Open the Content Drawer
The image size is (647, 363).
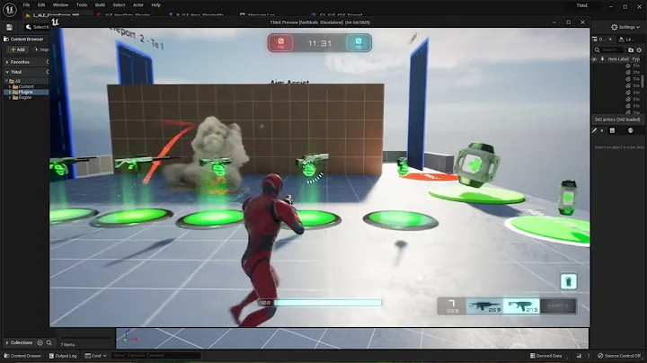click(x=22, y=356)
